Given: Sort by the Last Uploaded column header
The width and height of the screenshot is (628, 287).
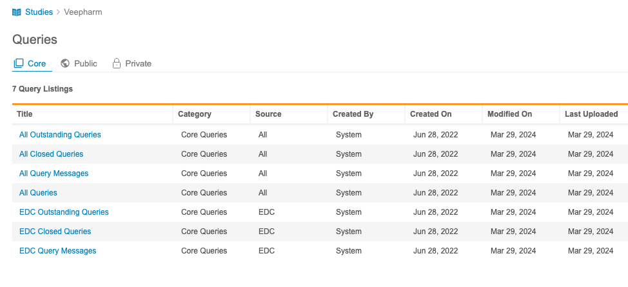Looking at the screenshot, I should [x=591, y=114].
